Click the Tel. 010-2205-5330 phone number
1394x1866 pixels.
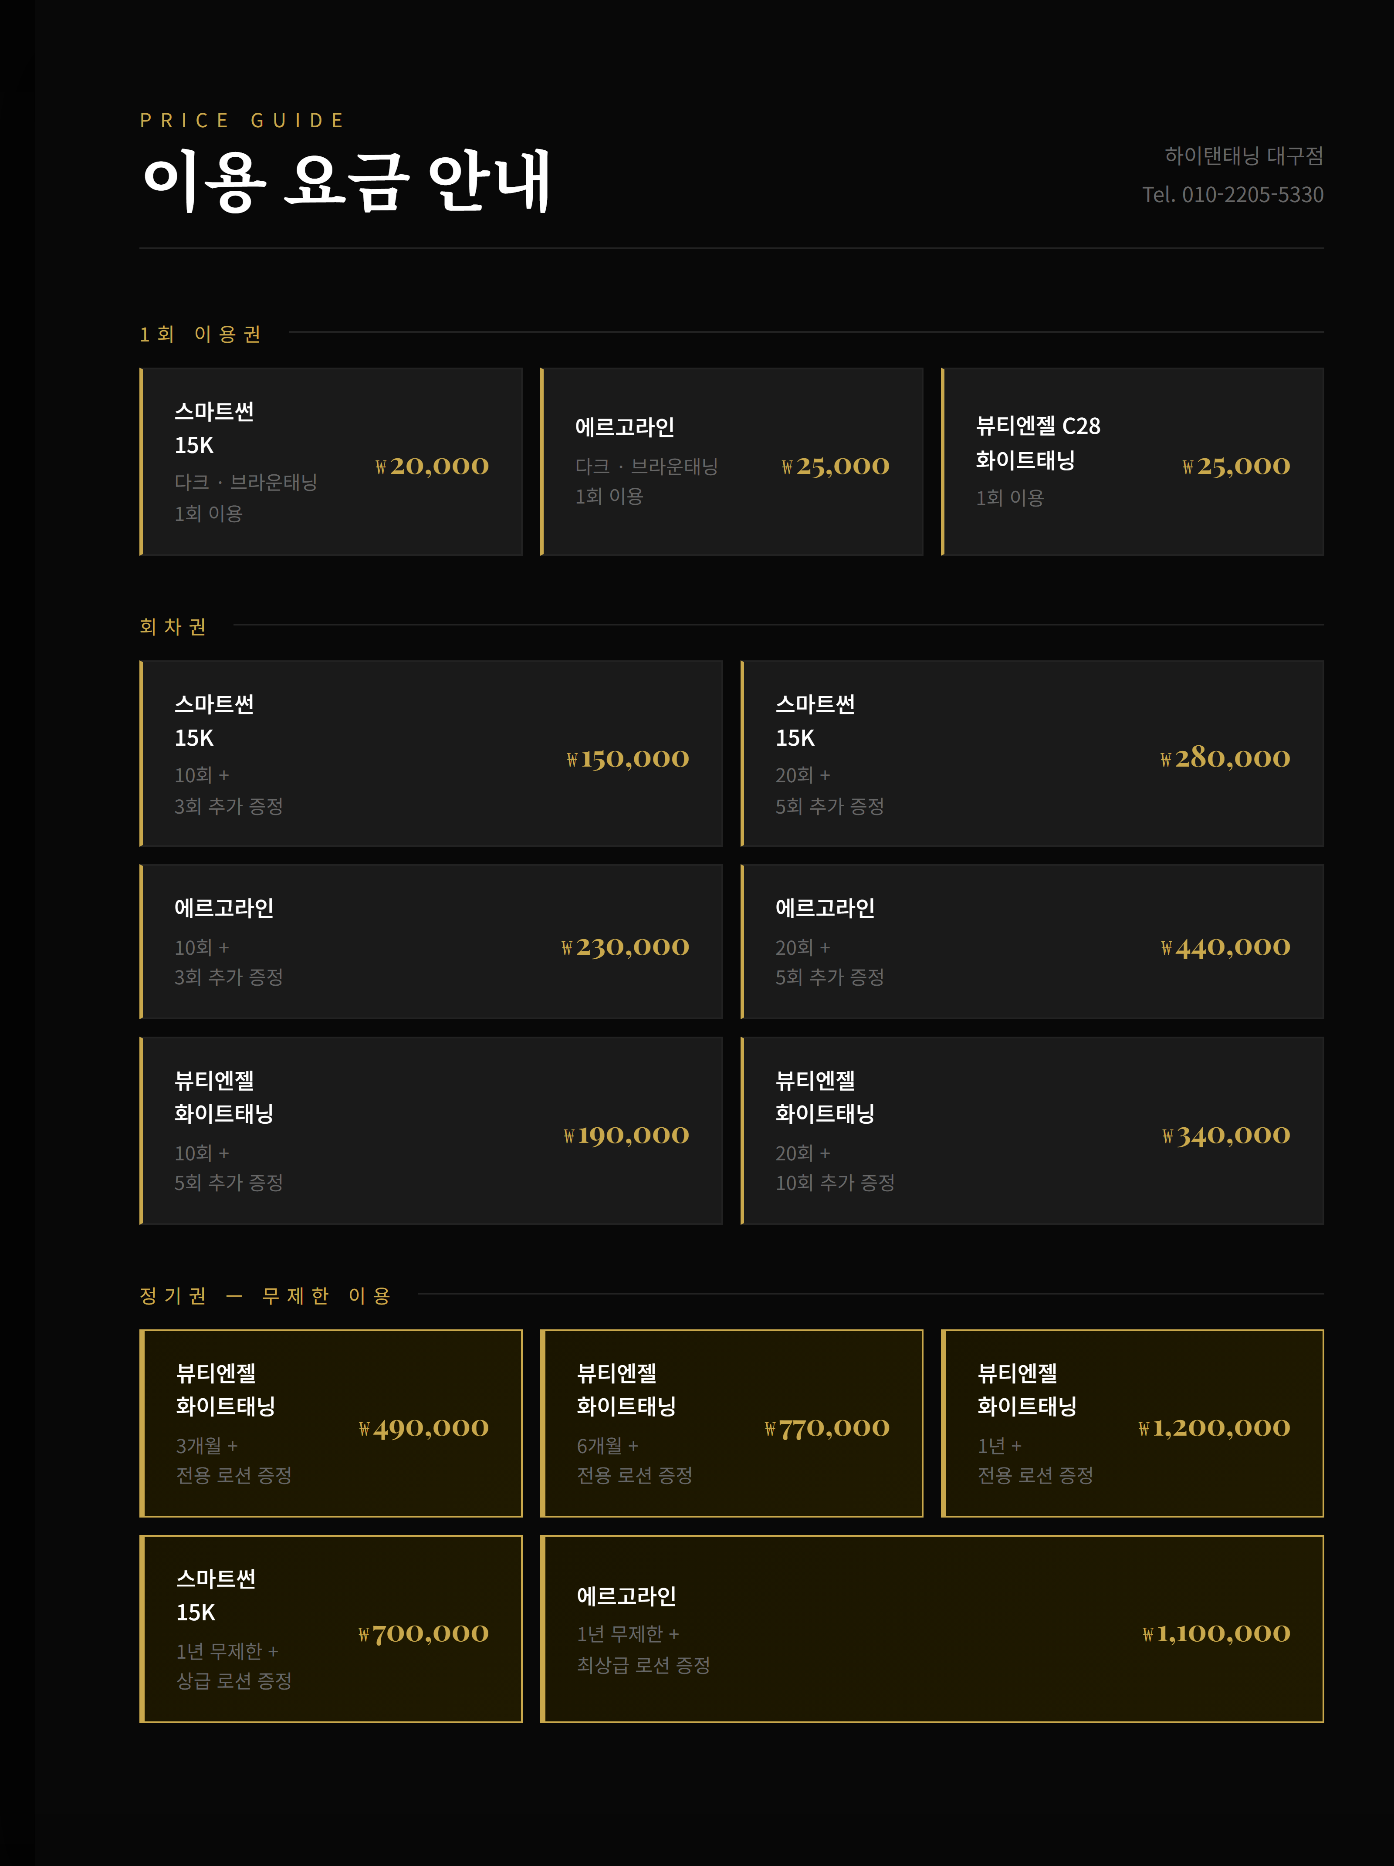tap(1232, 195)
